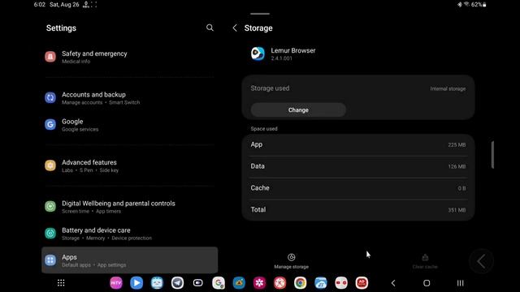Click the Safety and emergency icon
Screen dimensions: 520x292
click(50, 57)
